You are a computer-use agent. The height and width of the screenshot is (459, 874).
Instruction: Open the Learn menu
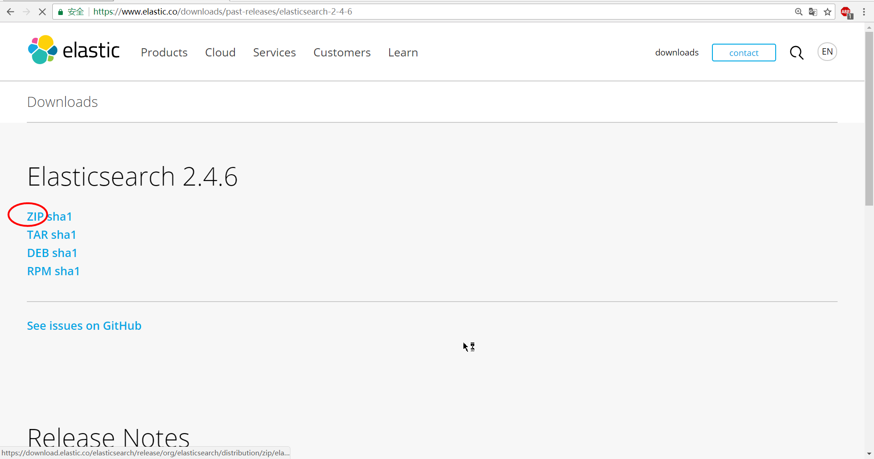click(403, 53)
